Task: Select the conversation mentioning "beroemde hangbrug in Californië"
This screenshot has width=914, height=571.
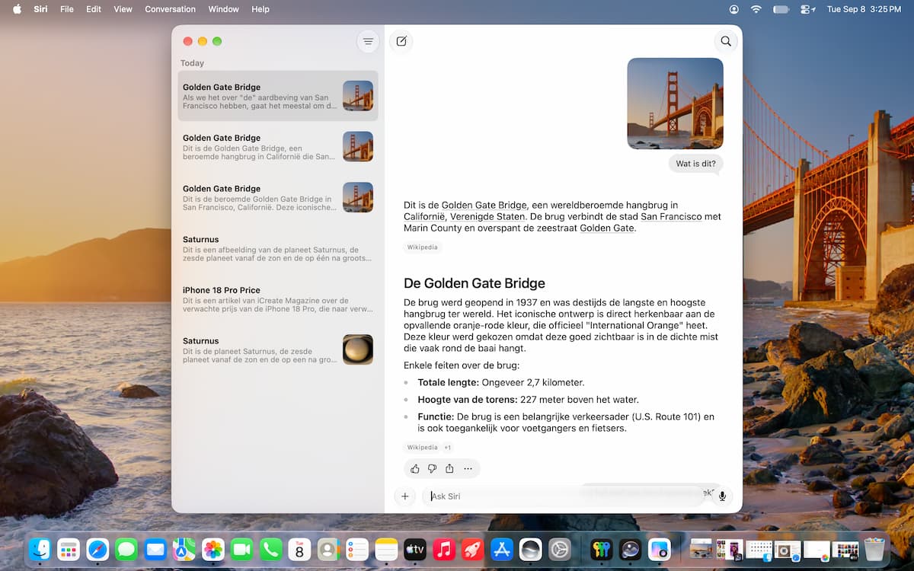Action: pyautogui.click(x=278, y=147)
